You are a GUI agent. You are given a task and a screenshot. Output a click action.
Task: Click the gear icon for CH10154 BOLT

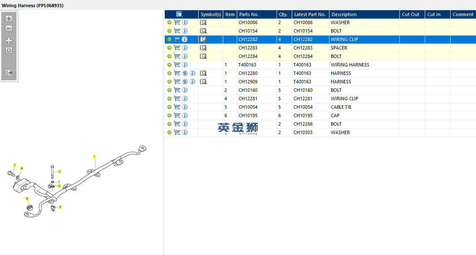click(x=169, y=31)
